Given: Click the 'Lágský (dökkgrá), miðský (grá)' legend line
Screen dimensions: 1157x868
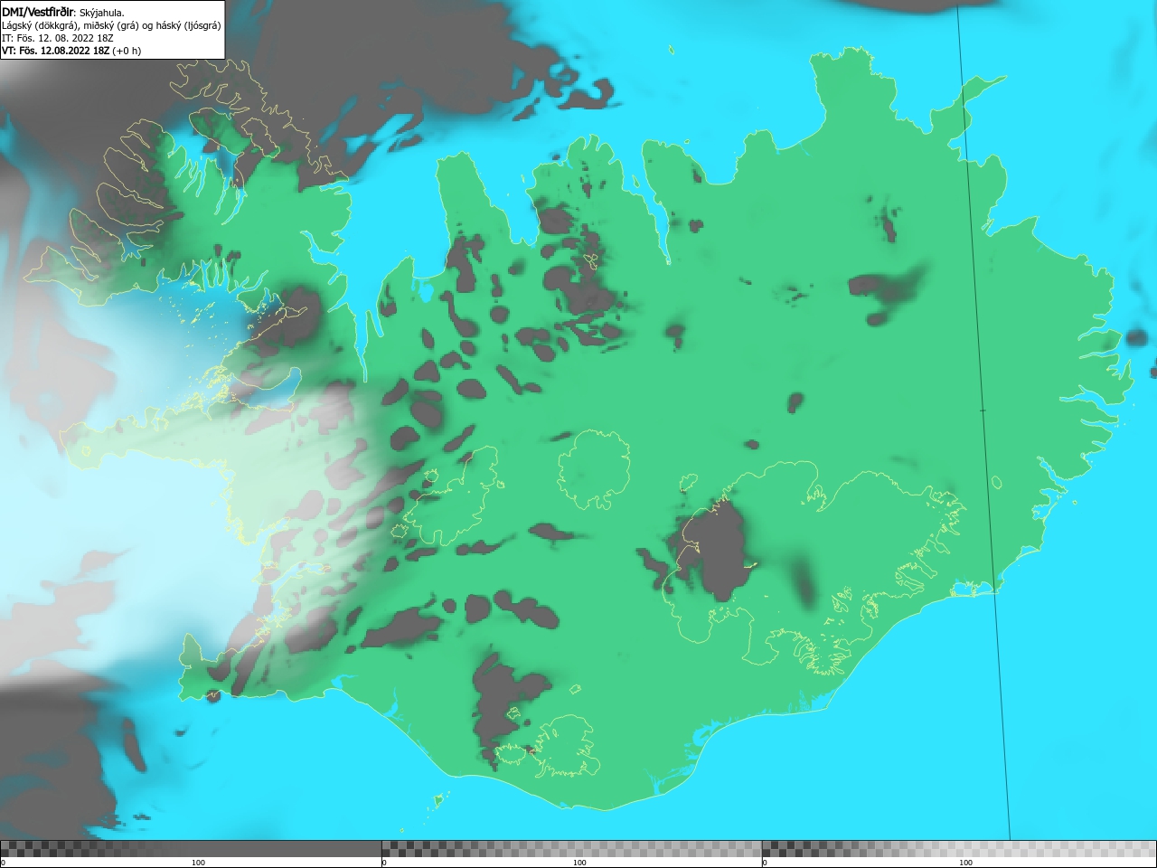Looking at the screenshot, I should click(x=111, y=25).
